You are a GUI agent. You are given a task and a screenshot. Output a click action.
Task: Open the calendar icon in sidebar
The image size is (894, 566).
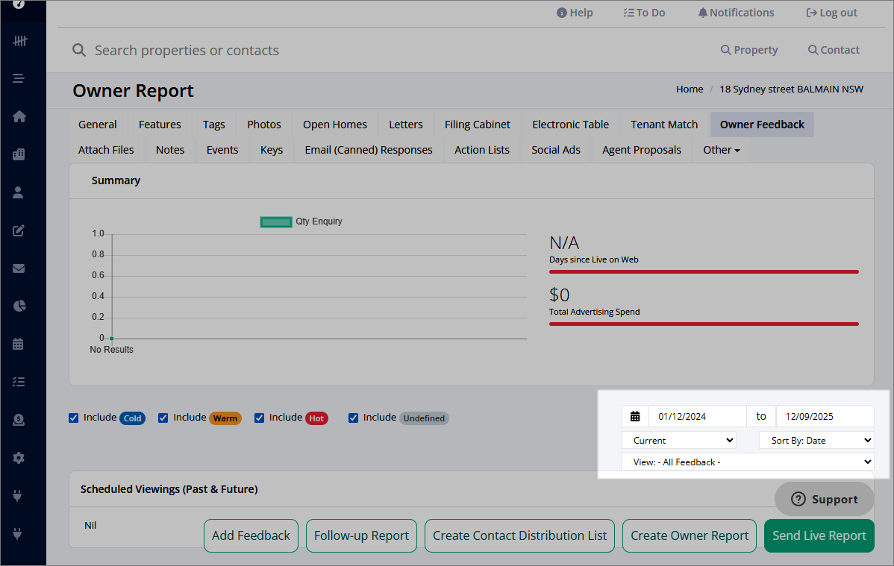[x=18, y=345]
